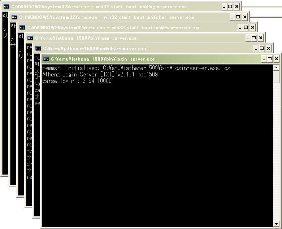Click inside the login-server console output area
The height and width of the screenshot is (229, 282).
[157, 146]
